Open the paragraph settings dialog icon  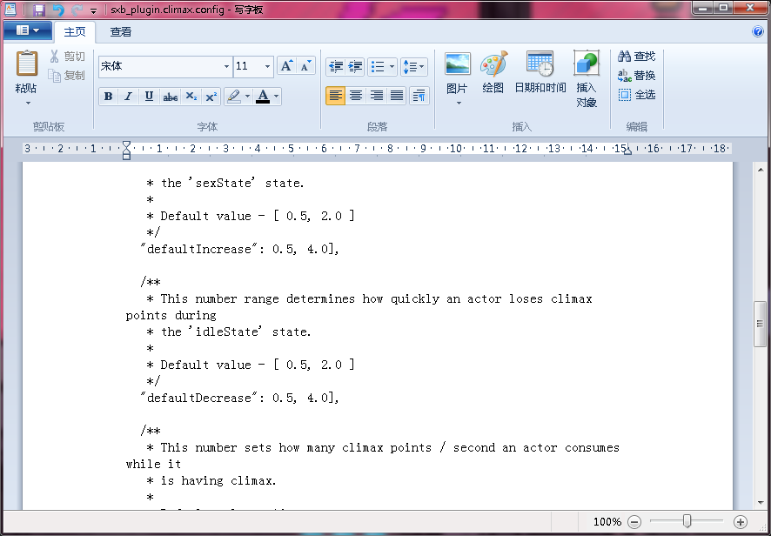tap(419, 96)
